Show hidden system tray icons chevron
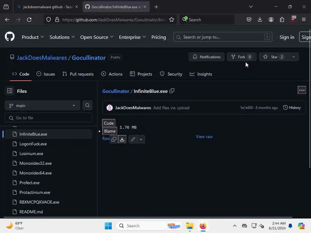The width and height of the screenshot is (311, 233). [x=235, y=226]
